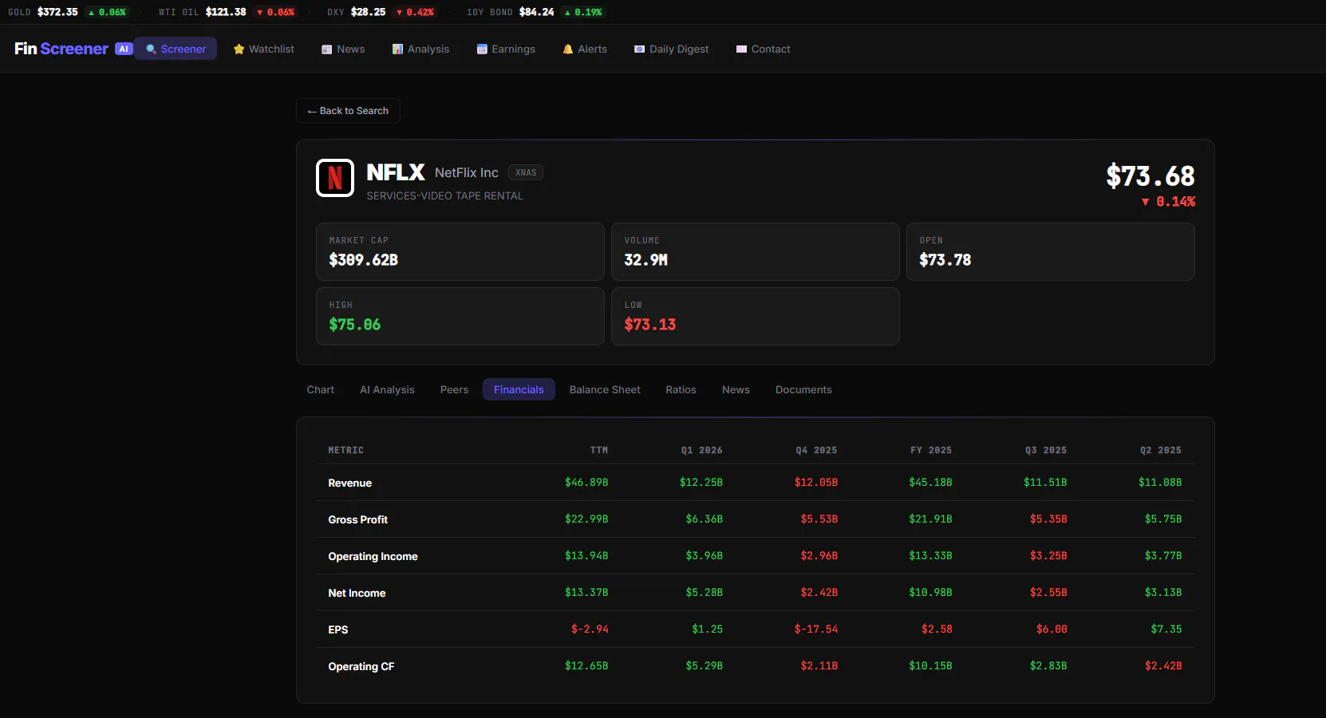This screenshot has height=718, width=1326.
Task: Click the NFLX ticker heading
Action: (x=396, y=172)
